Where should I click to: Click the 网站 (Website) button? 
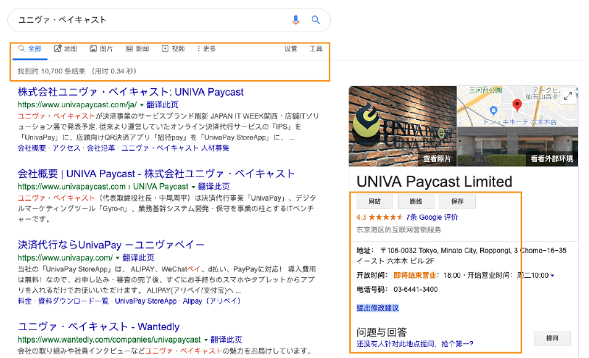pos(374,201)
